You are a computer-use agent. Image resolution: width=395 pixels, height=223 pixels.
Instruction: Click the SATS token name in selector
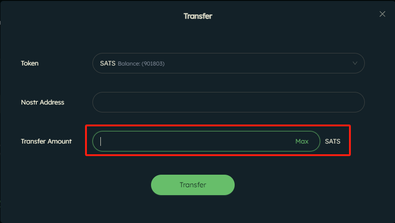107,63
